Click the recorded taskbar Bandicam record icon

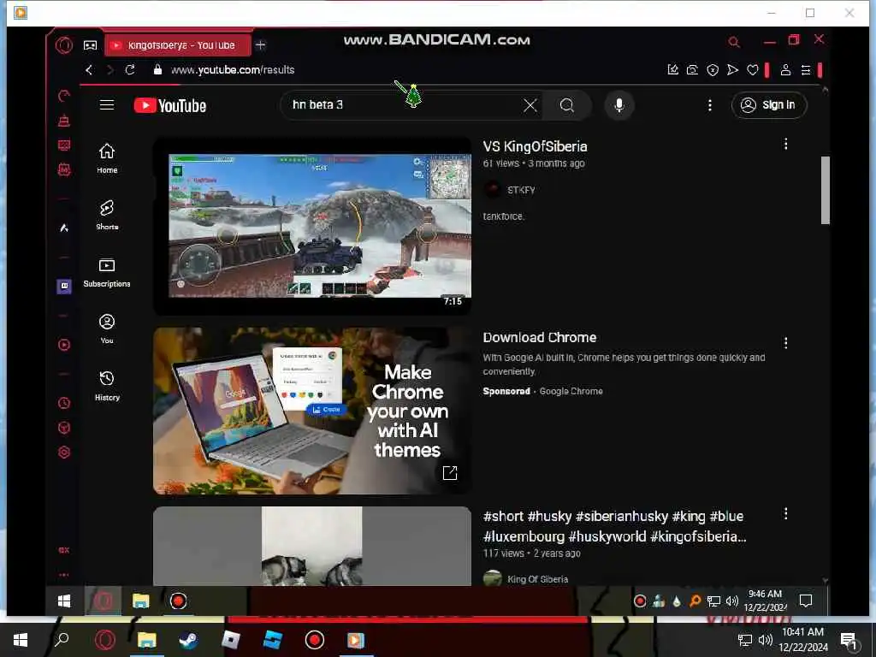tap(178, 601)
